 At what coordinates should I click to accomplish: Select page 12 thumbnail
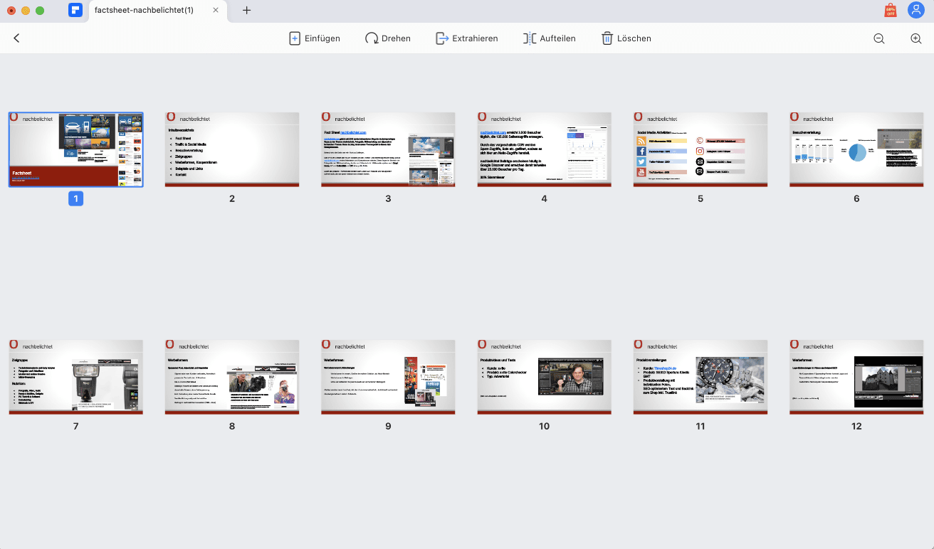(856, 377)
